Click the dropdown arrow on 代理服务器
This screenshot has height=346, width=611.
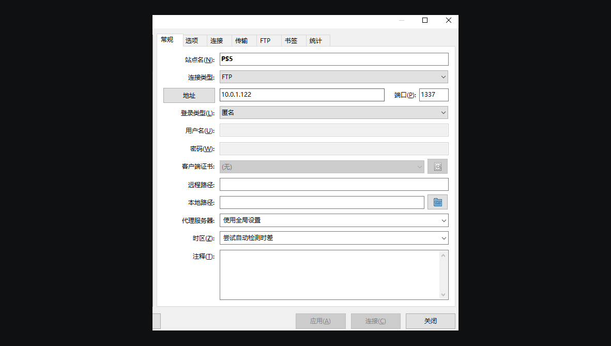click(444, 220)
